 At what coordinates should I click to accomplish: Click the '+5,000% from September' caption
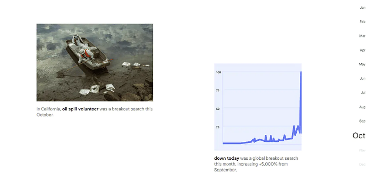[251, 167]
